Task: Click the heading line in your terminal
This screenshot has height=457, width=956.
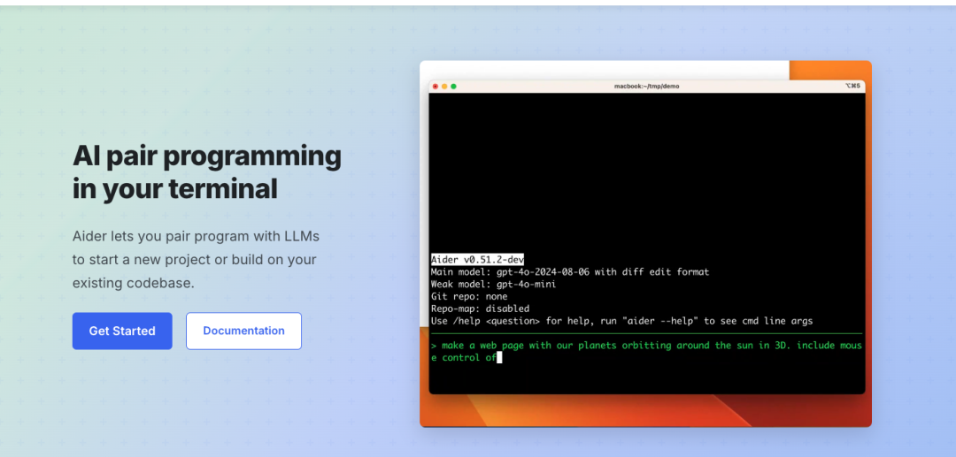Action: (175, 189)
